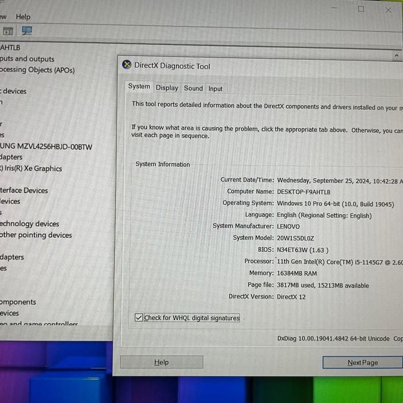This screenshot has height=403, width=403.
Task: Expand audio inputs and outputs category
Action: [x=28, y=59]
